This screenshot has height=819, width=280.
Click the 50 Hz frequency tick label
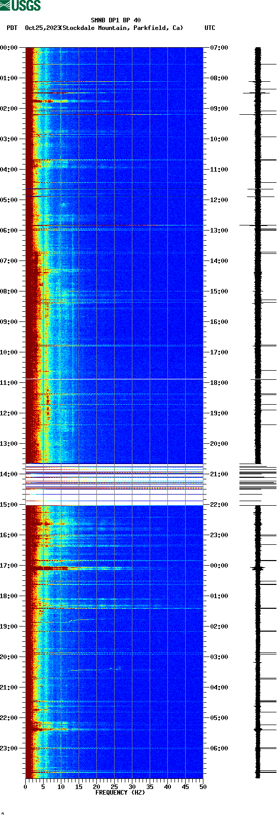coord(203,787)
